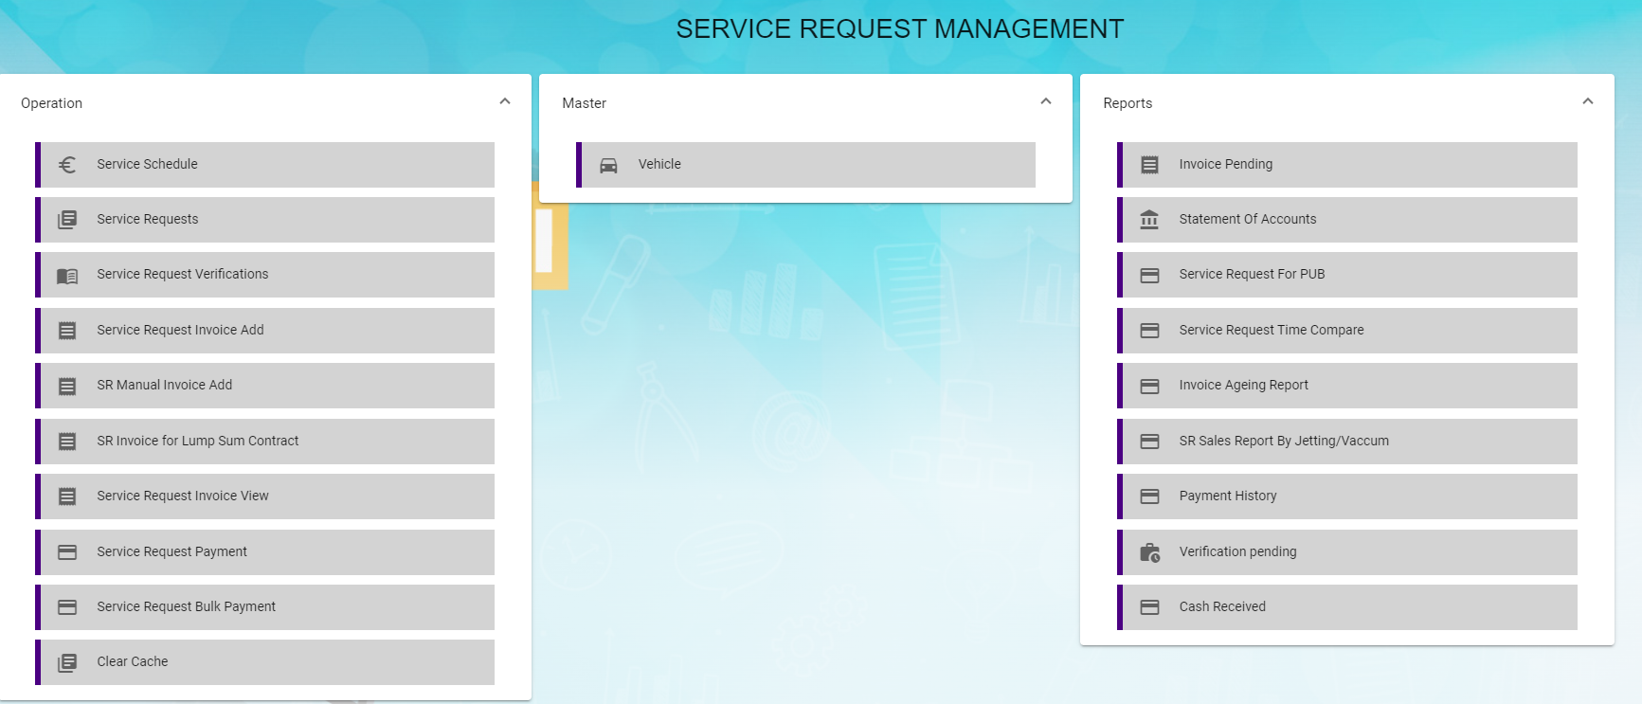Viewport: 1642px width, 704px height.
Task: Click the receipt icon beside Invoice Pending
Action: click(1149, 165)
